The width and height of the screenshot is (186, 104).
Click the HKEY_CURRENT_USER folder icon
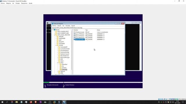click(56, 33)
